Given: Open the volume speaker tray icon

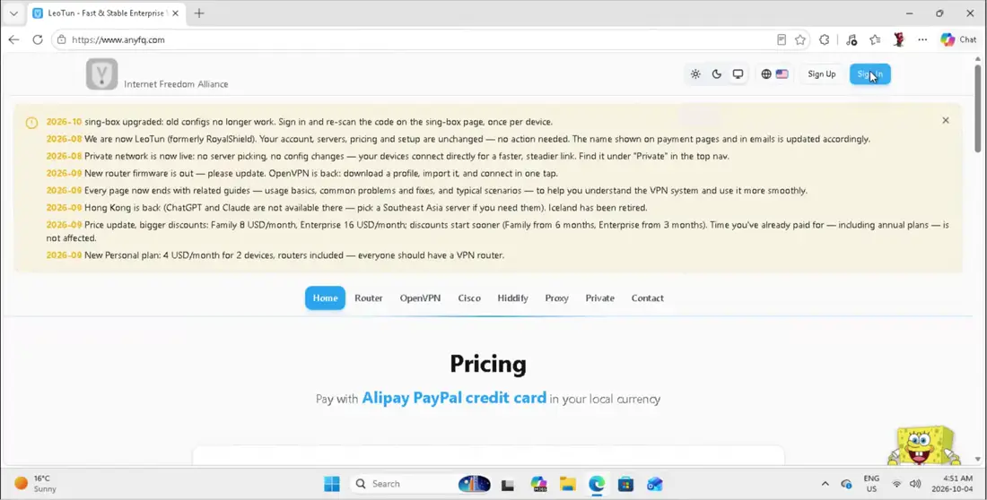Looking at the screenshot, I should point(915,484).
